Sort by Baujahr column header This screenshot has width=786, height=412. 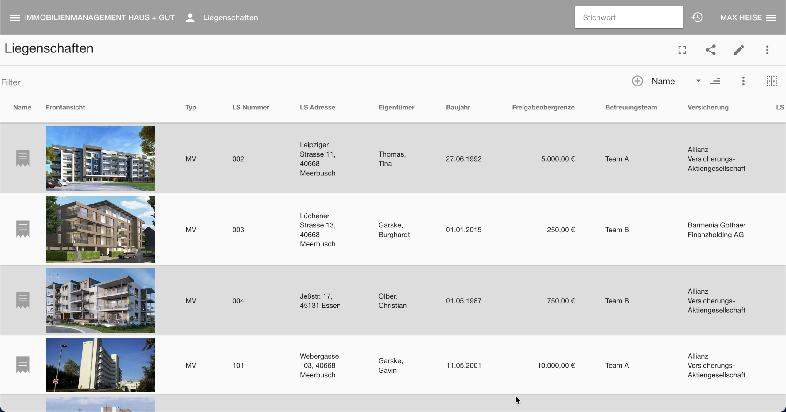(x=458, y=107)
